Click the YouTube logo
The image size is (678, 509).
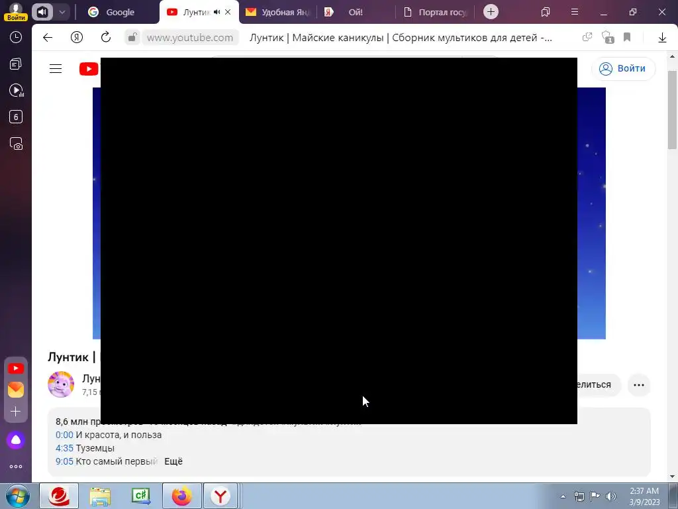tap(89, 69)
